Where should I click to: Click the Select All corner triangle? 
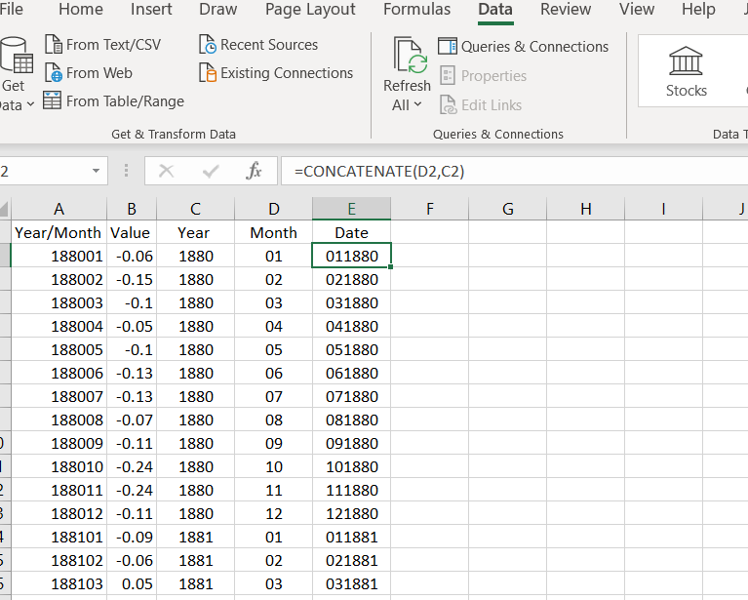tap(4, 208)
